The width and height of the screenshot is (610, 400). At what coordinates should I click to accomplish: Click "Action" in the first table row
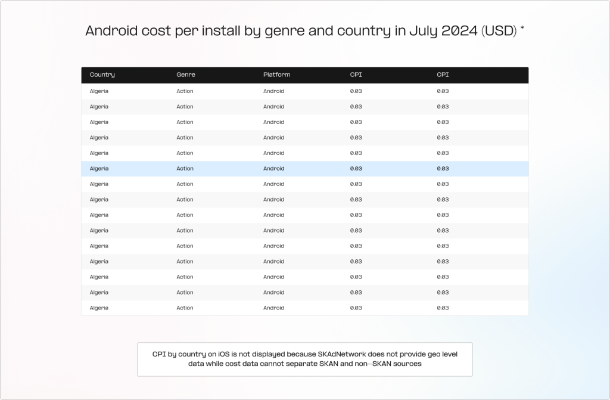coord(185,91)
